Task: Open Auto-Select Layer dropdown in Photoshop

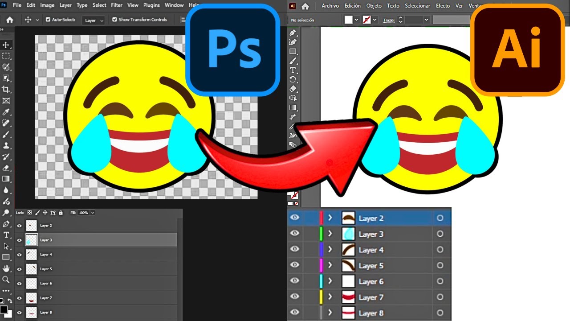Action: coord(94,20)
